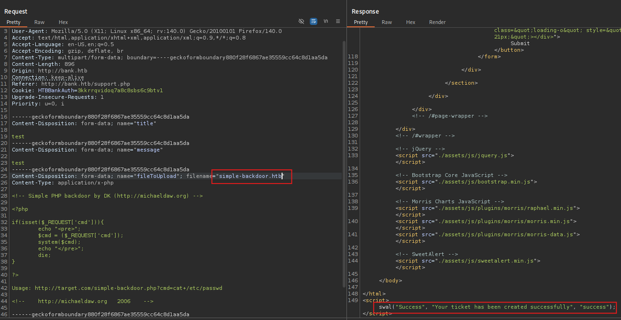Switch to the Response Pretty tab
The width and height of the screenshot is (621, 320).
click(361, 22)
